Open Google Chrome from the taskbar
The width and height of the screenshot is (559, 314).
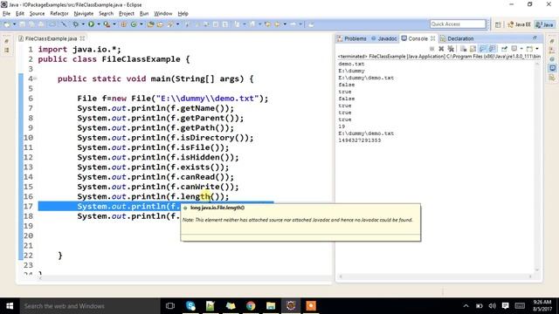pos(251,306)
